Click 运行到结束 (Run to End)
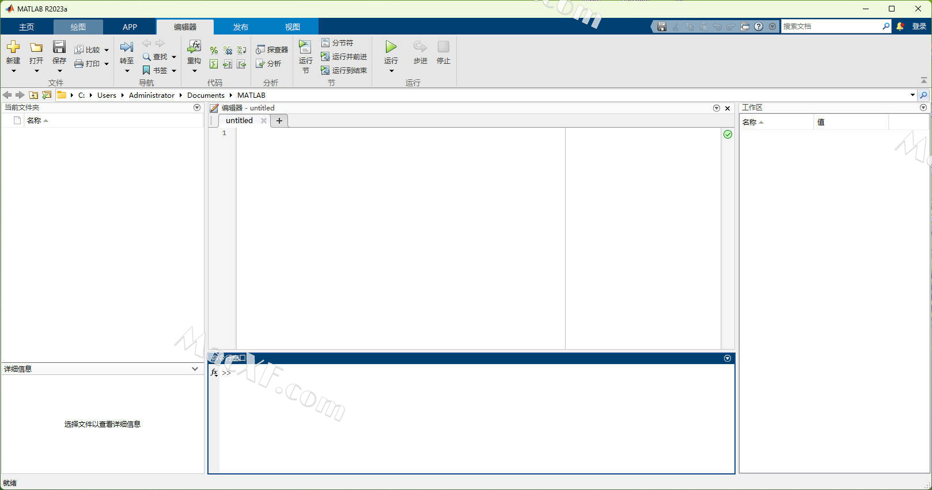The height and width of the screenshot is (490, 932). click(344, 70)
